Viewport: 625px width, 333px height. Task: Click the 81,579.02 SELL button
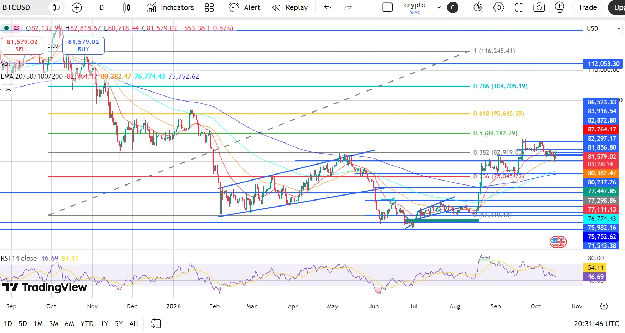click(x=22, y=46)
